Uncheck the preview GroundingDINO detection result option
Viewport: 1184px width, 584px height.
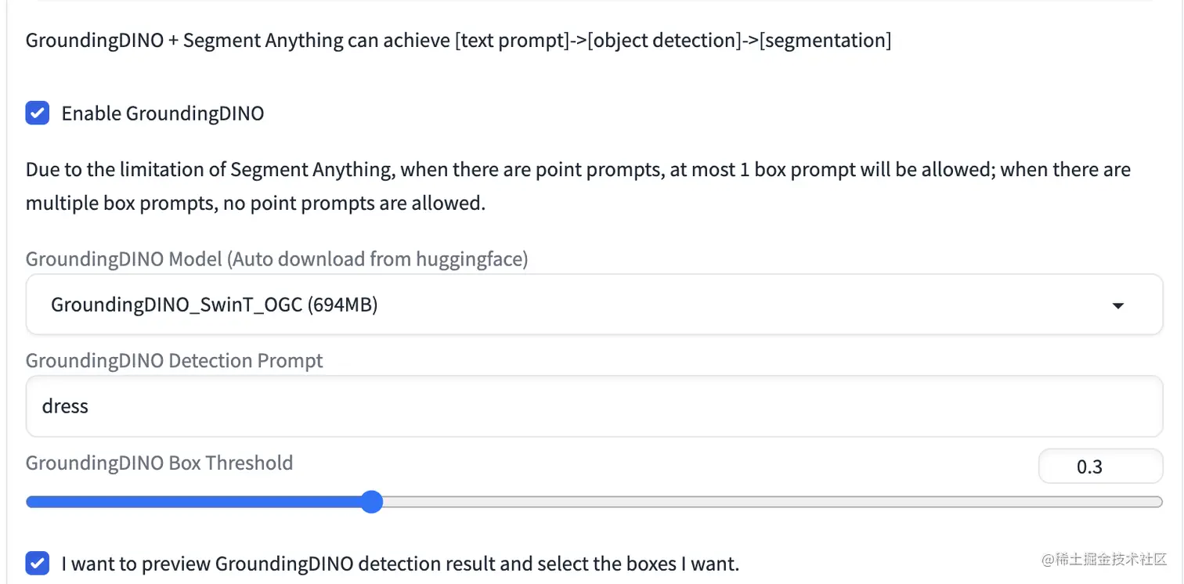coord(37,563)
